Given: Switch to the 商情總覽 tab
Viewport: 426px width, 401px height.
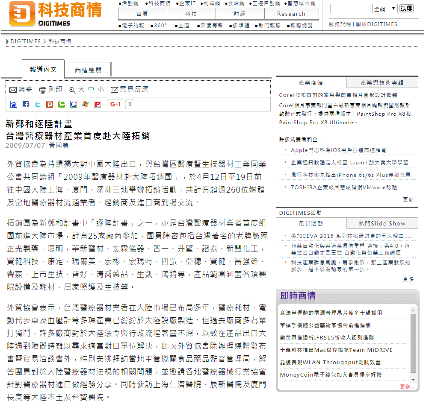Looking at the screenshot, I should pyautogui.click(x=88, y=70).
